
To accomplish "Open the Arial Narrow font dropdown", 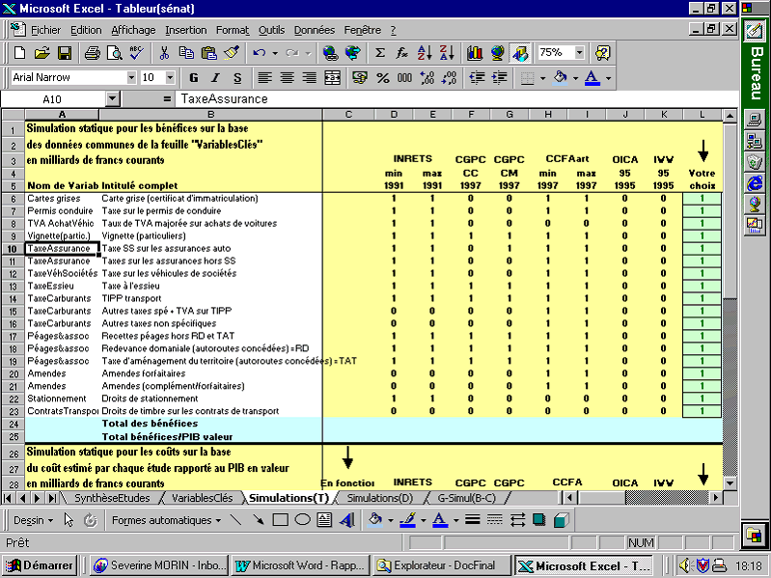I will (131, 77).
